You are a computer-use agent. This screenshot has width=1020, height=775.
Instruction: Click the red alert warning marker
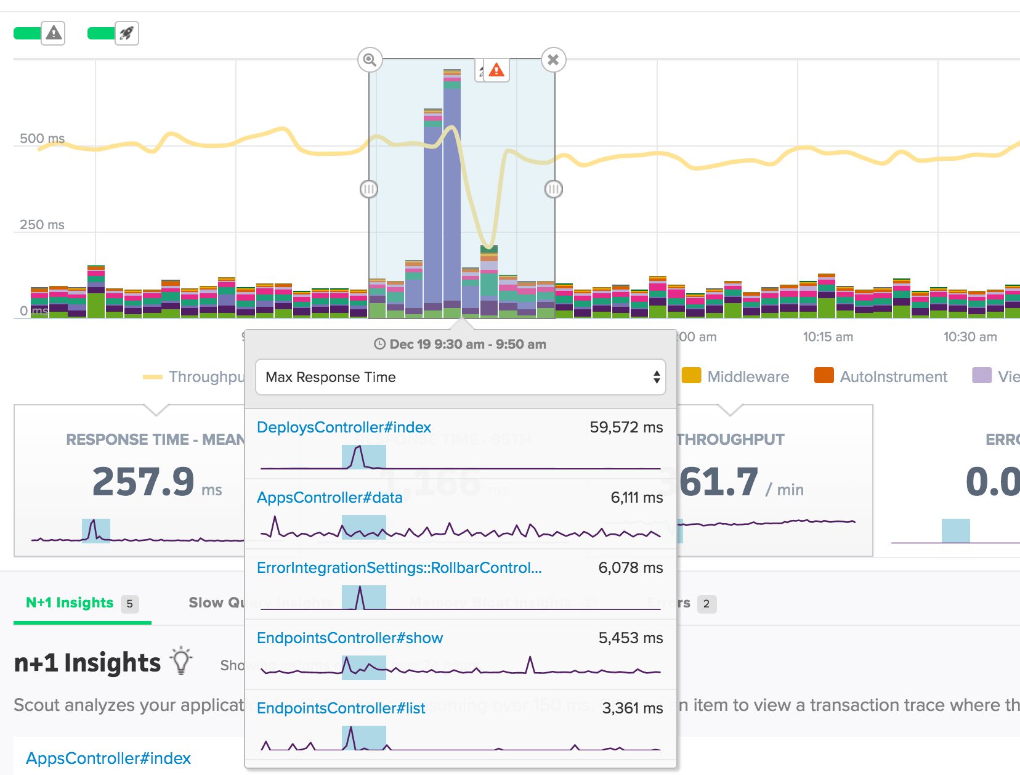[496, 70]
